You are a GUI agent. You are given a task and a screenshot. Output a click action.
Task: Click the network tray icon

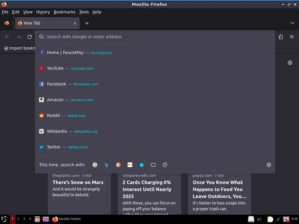278,219
